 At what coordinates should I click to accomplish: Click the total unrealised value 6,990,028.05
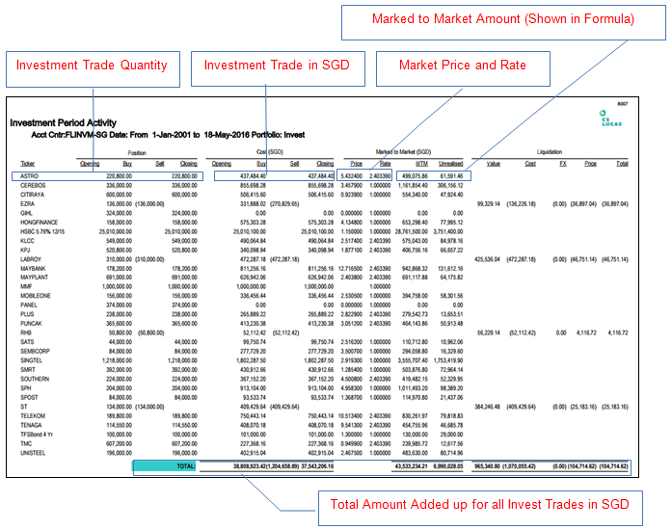click(x=448, y=466)
